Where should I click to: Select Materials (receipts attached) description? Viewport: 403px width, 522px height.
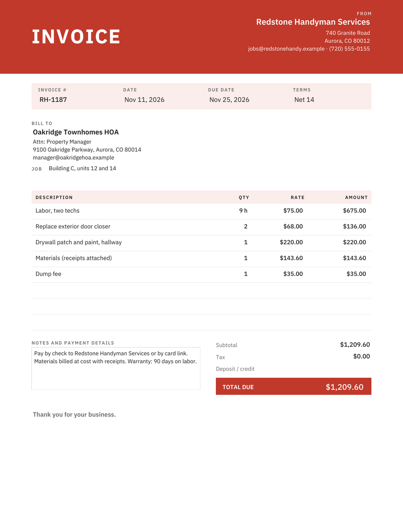click(73, 258)
